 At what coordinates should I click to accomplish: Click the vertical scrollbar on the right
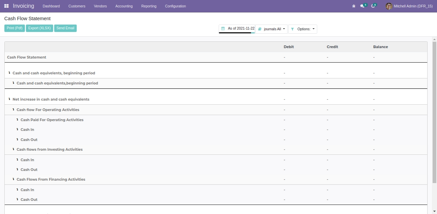434,111
